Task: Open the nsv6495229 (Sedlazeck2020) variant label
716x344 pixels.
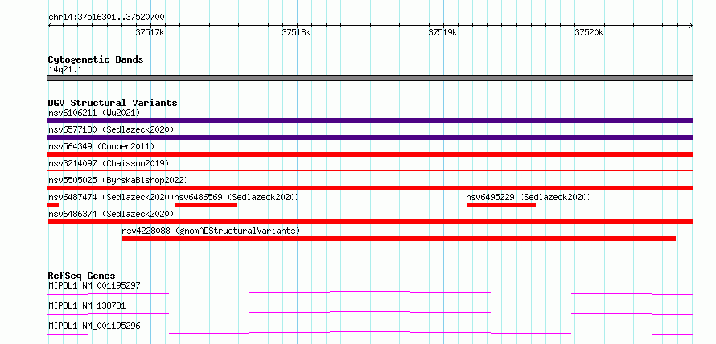Action: pos(529,197)
